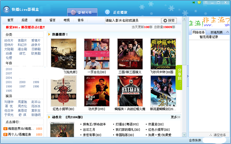Click the scrollbar down arrow
This screenshot has width=231, height=144.
(x=184, y=135)
